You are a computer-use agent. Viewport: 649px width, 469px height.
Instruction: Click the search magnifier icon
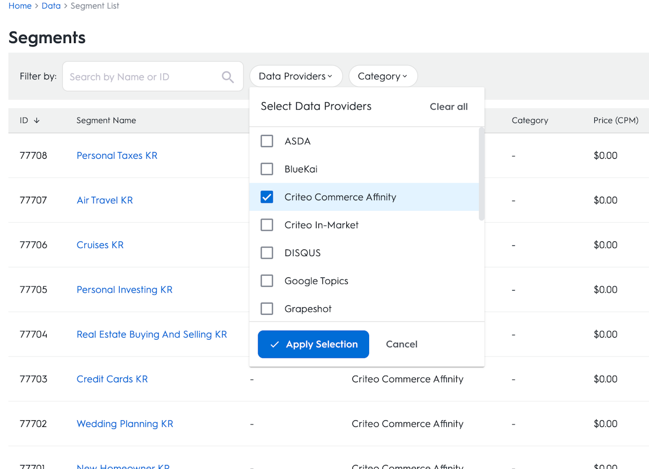click(x=228, y=77)
